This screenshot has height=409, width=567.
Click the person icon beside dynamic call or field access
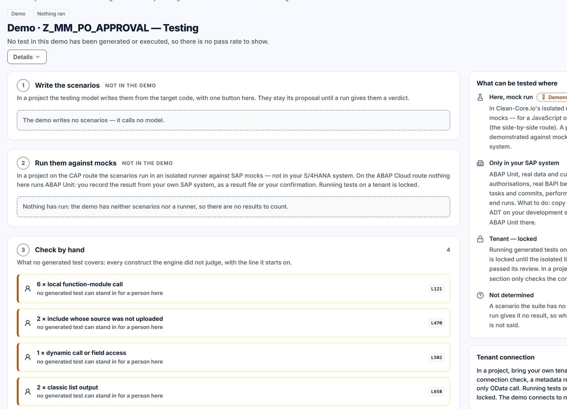coord(28,357)
